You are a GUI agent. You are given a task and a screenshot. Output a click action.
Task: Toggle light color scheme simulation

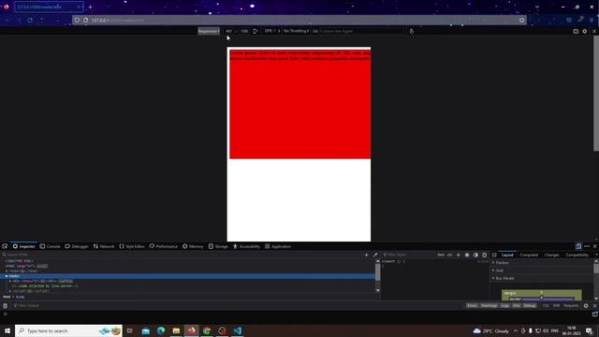pyautogui.click(x=467, y=255)
